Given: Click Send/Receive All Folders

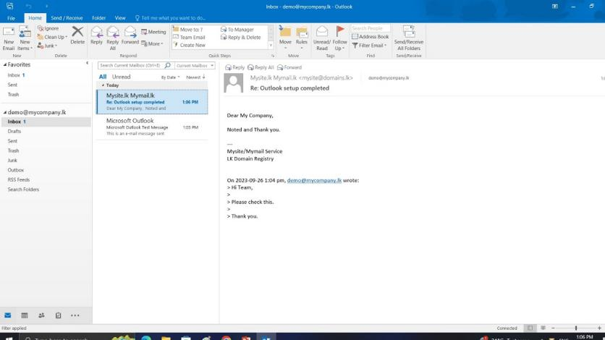Looking at the screenshot, I should tap(409, 38).
